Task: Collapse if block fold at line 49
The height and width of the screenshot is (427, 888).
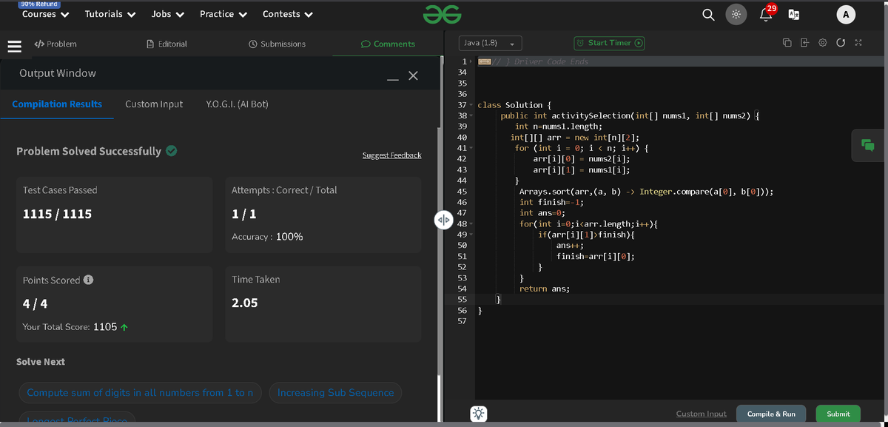Action: click(471, 235)
